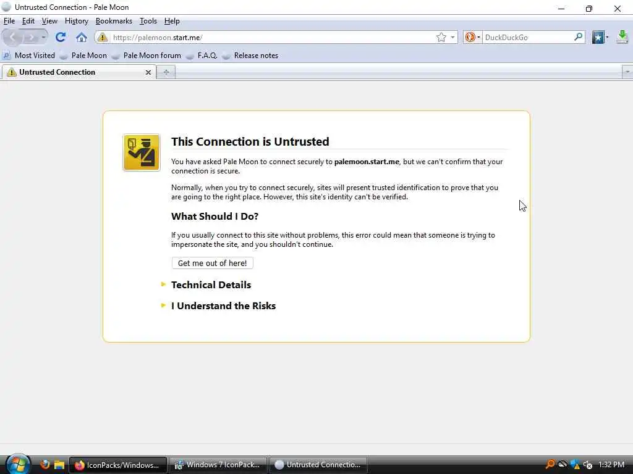The image size is (633, 474).
Task: Click the muted volume tray icon
Action: pyautogui.click(x=588, y=465)
